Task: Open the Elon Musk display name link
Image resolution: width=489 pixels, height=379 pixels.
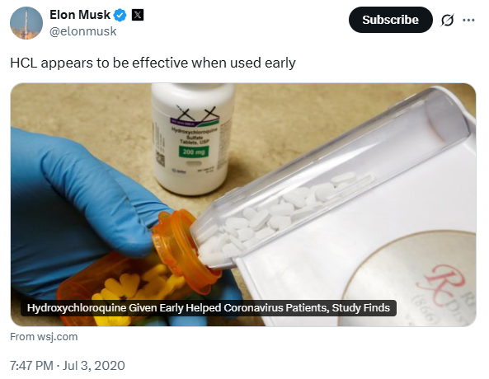Action: [x=80, y=15]
